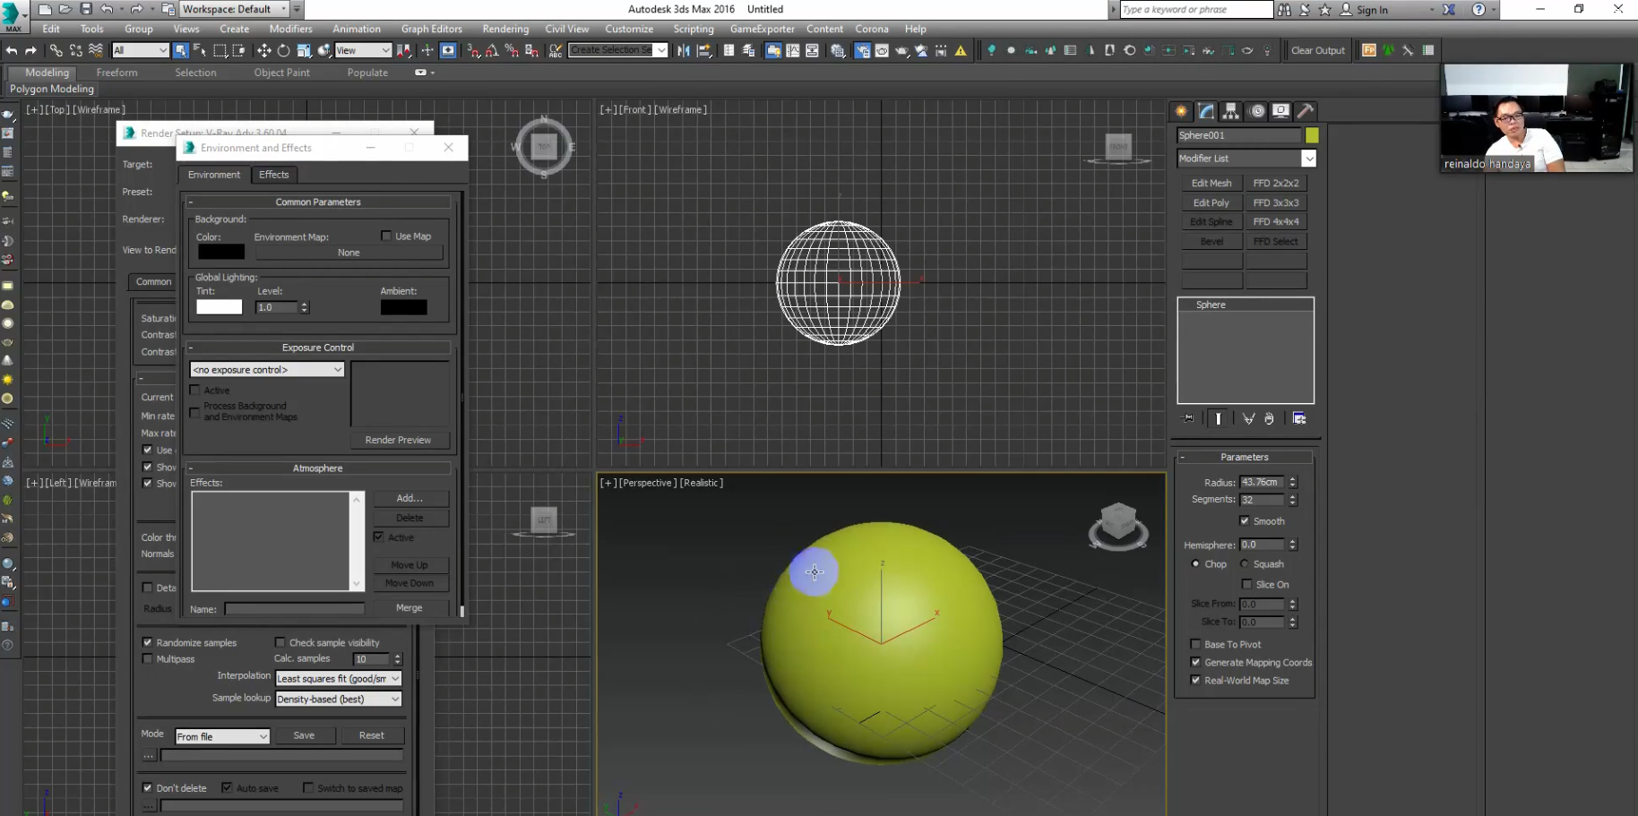The height and width of the screenshot is (816, 1638).
Task: Open the Modifier List dropdown
Action: [x=1310, y=158]
